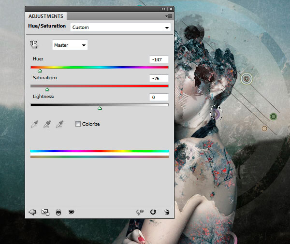
Task: Reset adjustment to defaults icon
Action: (153, 212)
